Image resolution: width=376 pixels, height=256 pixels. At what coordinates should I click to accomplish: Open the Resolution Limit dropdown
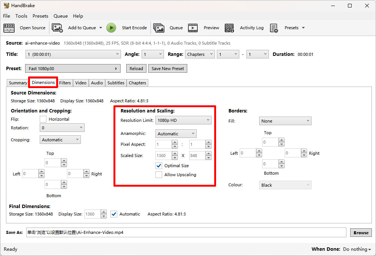pyautogui.click(x=183, y=120)
